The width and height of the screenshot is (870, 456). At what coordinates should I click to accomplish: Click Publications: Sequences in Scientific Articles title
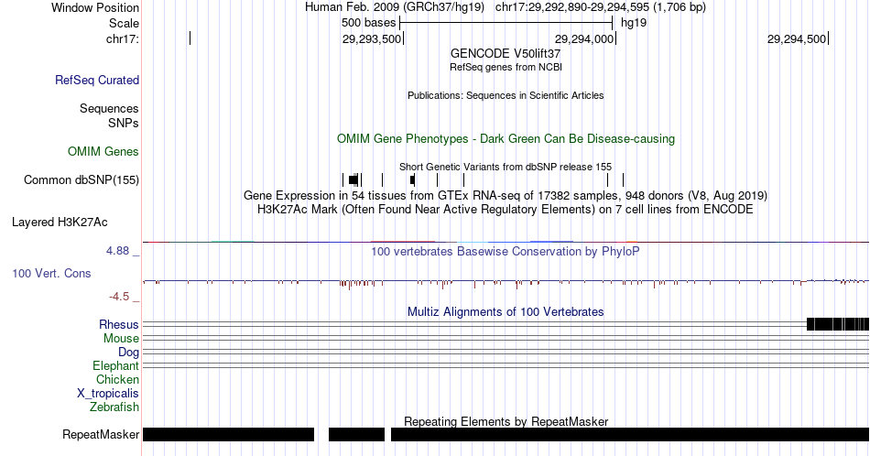tap(506, 95)
